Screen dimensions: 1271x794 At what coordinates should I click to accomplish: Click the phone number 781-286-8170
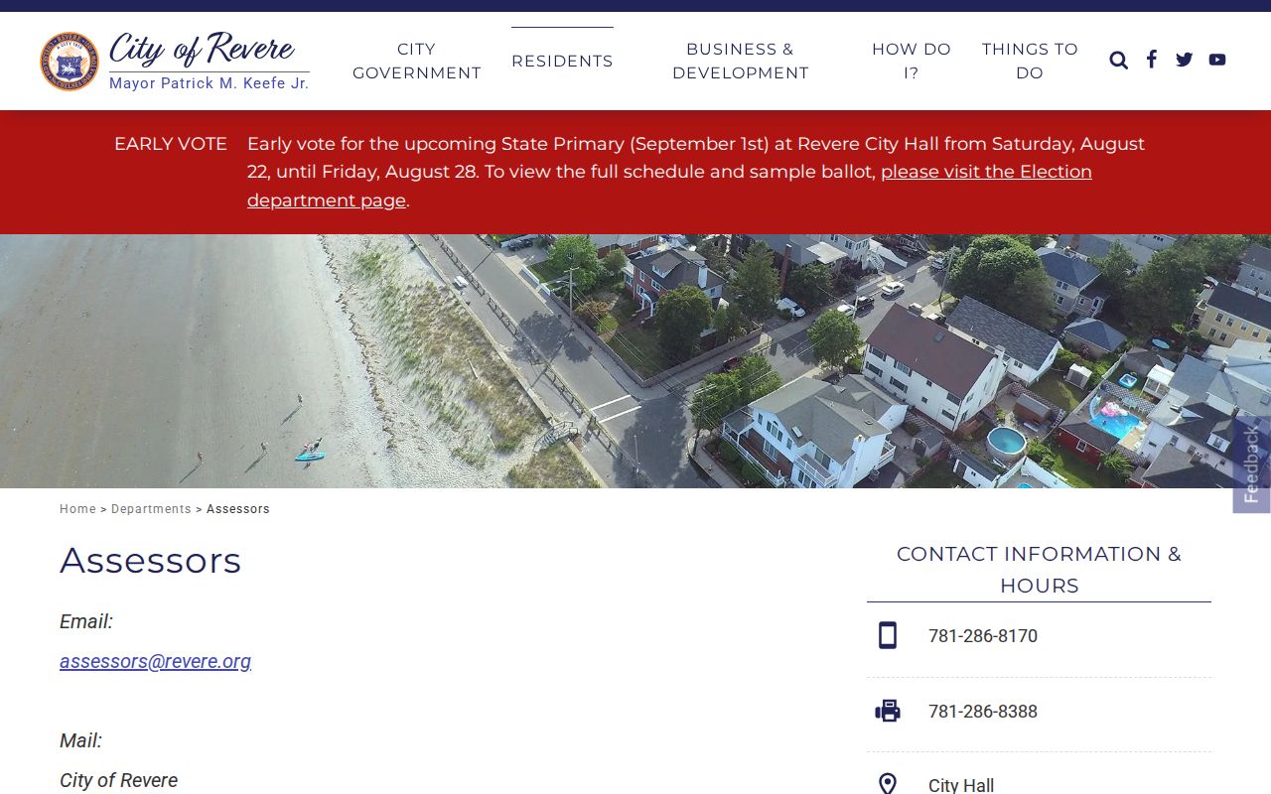(983, 636)
